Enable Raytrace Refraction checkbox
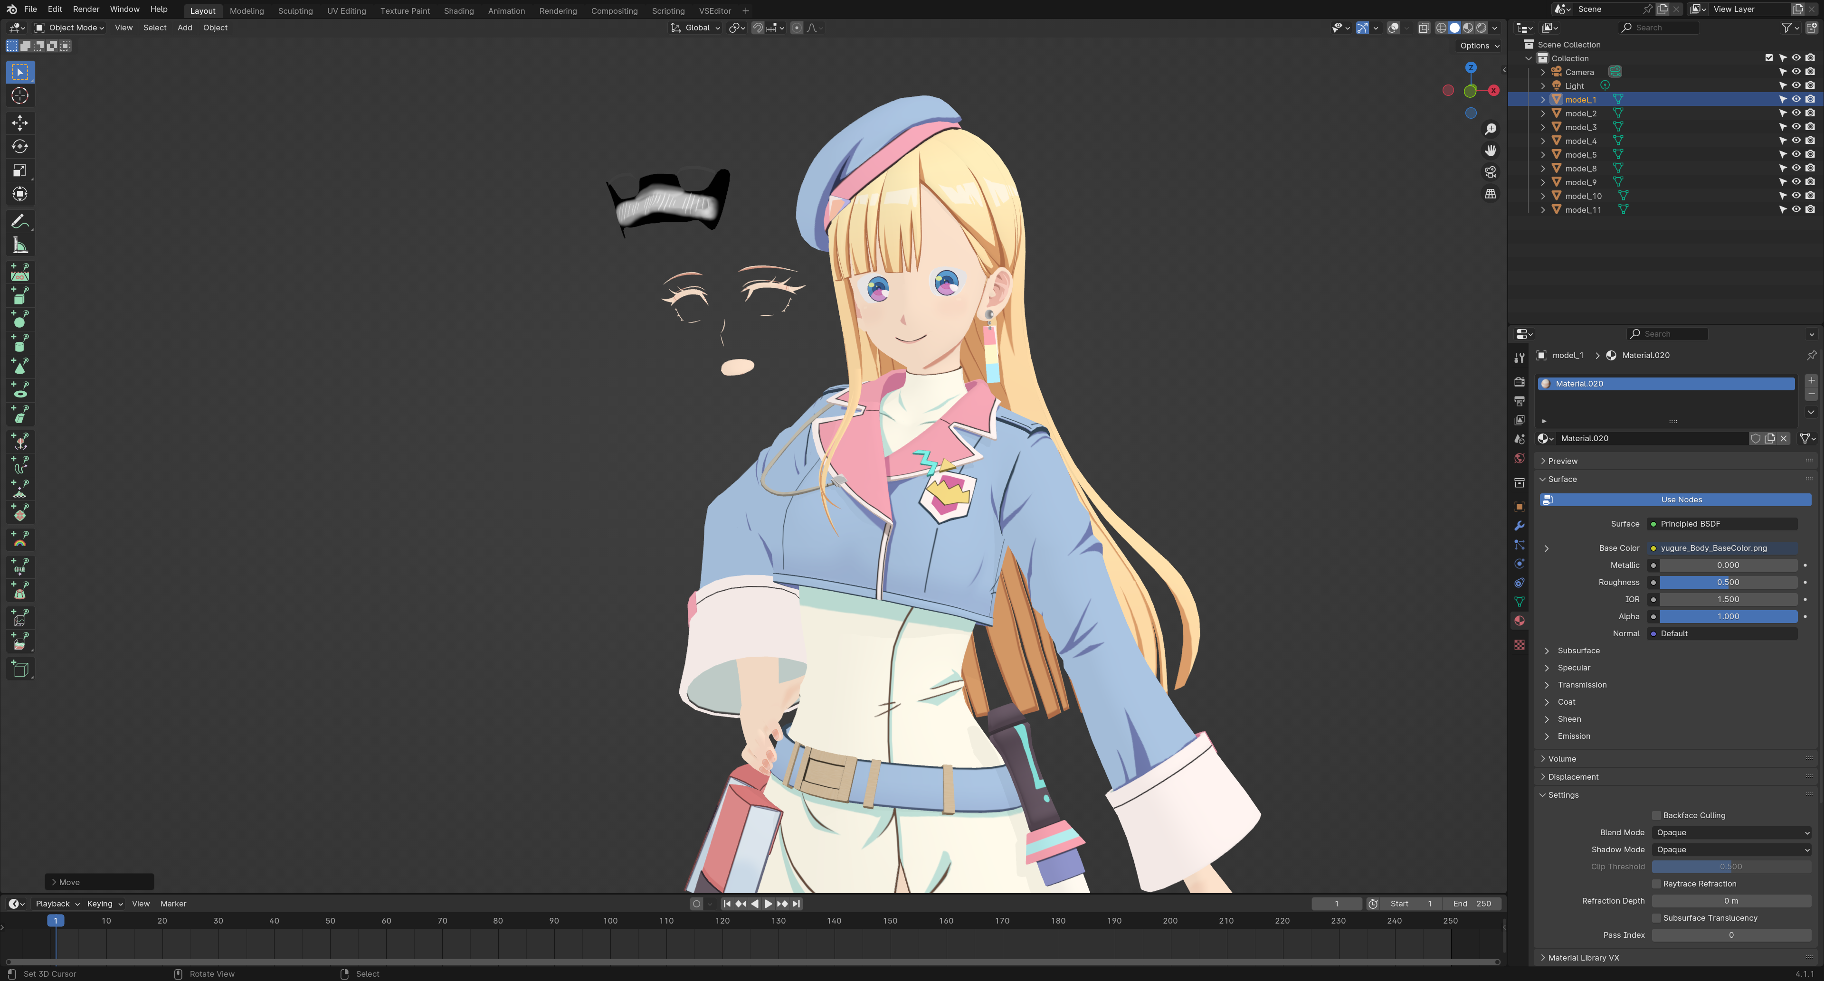The width and height of the screenshot is (1824, 981). (1657, 884)
